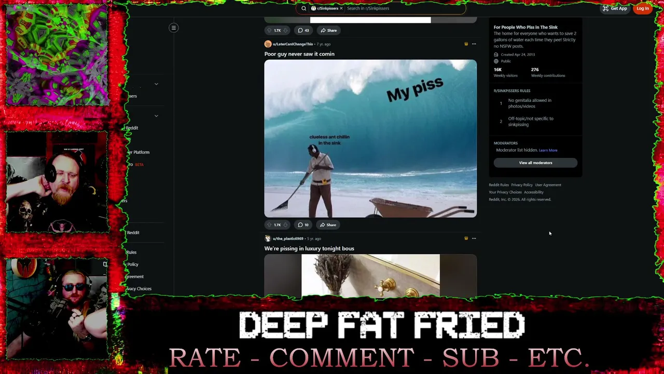Viewport: 664px width, 374px height.
Task: Click the BETA label in the left sidebar
Action: coord(139,165)
